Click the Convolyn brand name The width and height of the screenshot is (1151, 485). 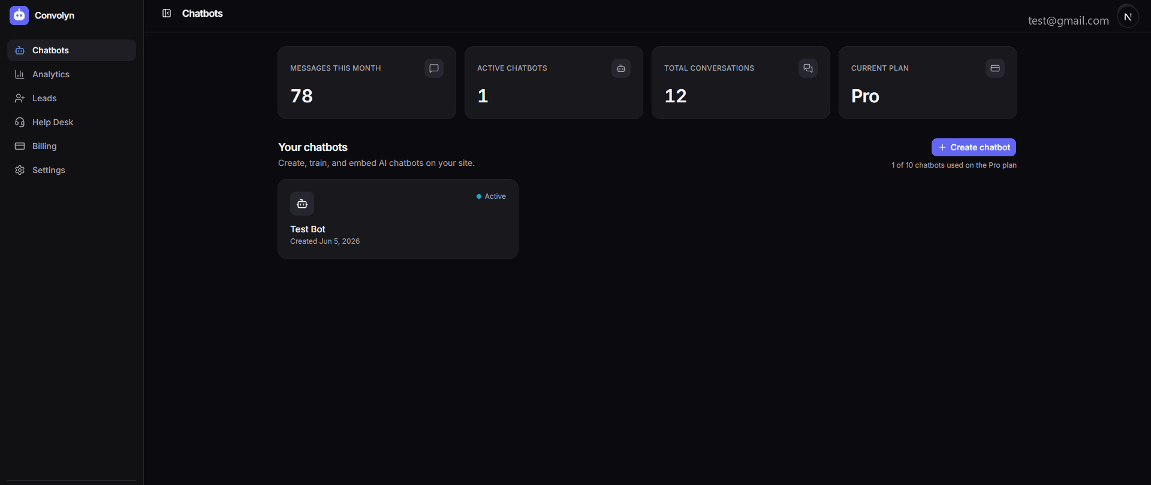coord(55,16)
